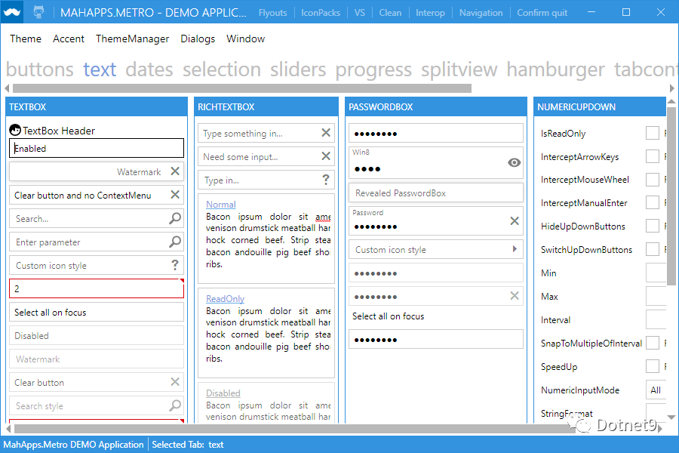Switch to the splitview tab
Screen dimensions: 679x453
click(x=459, y=69)
